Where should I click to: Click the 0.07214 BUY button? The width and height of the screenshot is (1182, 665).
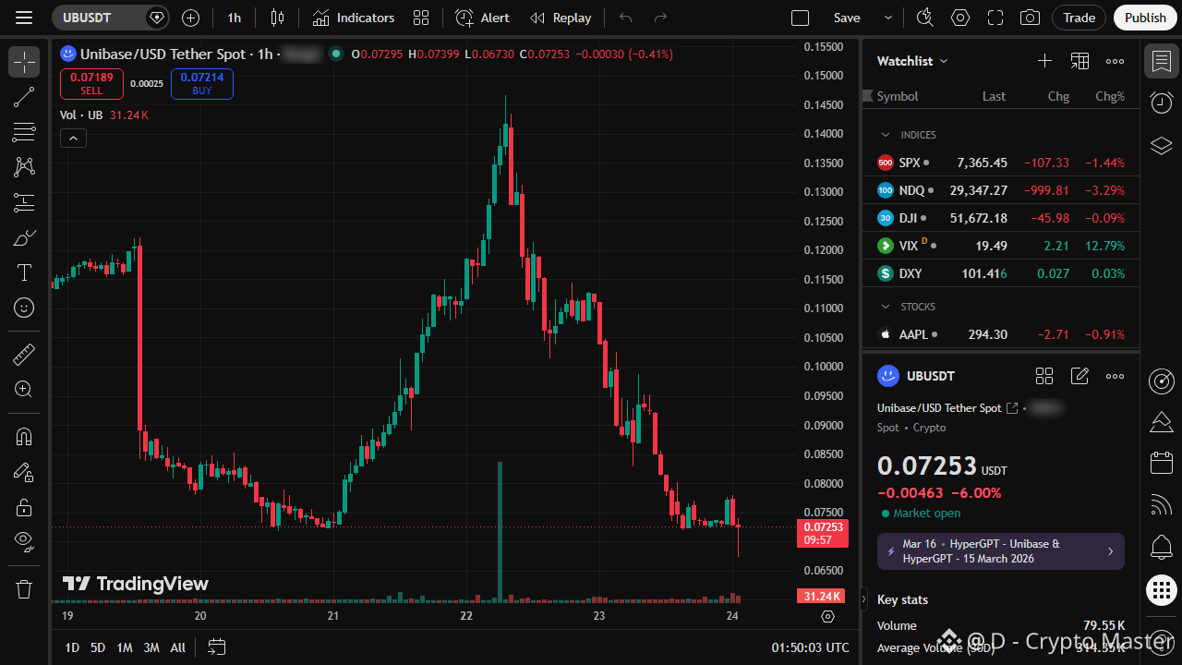point(202,83)
